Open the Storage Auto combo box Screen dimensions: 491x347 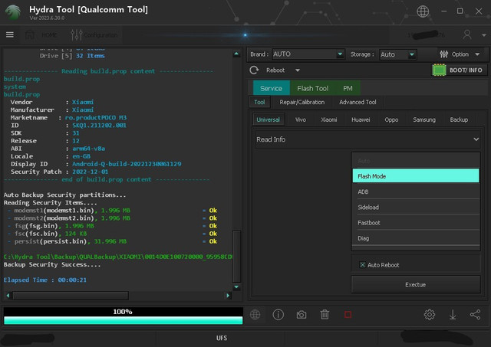397,54
